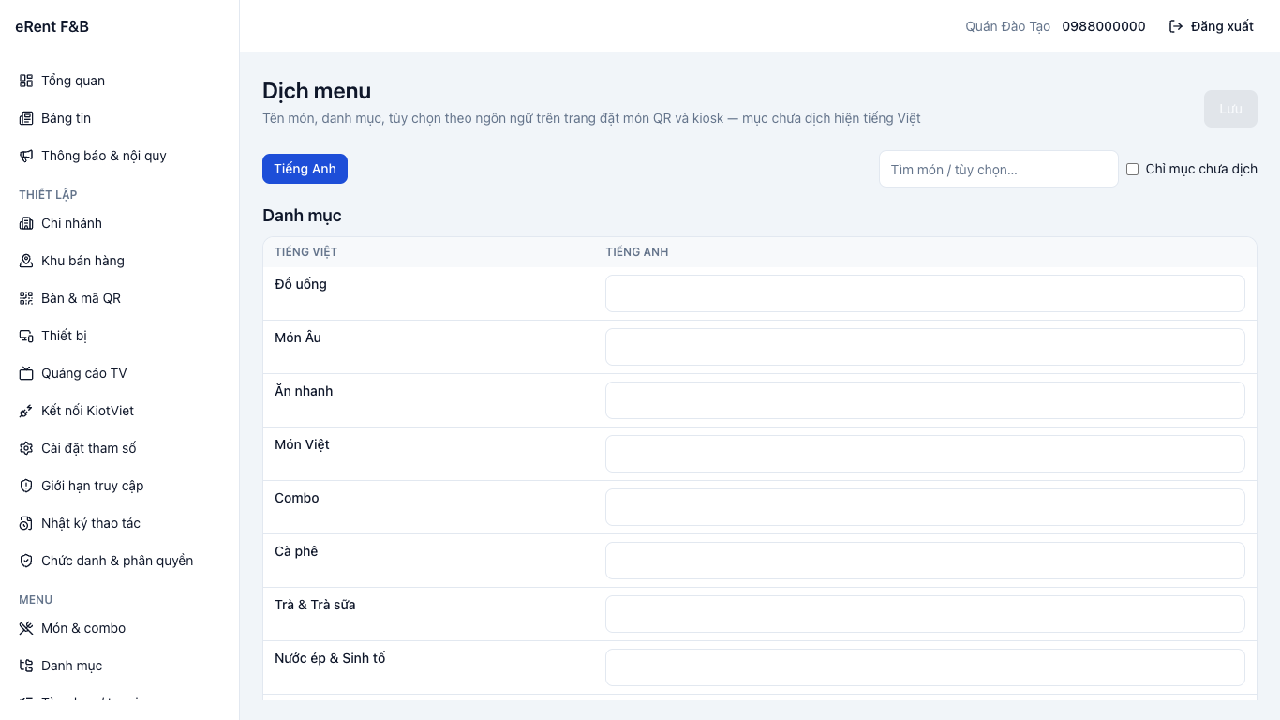Select the Tiếng Anh language button
The width and height of the screenshot is (1280, 720).
[x=305, y=169]
